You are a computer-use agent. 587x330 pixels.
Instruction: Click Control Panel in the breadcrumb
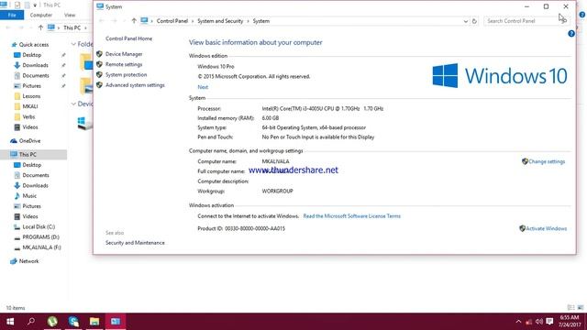(x=172, y=21)
